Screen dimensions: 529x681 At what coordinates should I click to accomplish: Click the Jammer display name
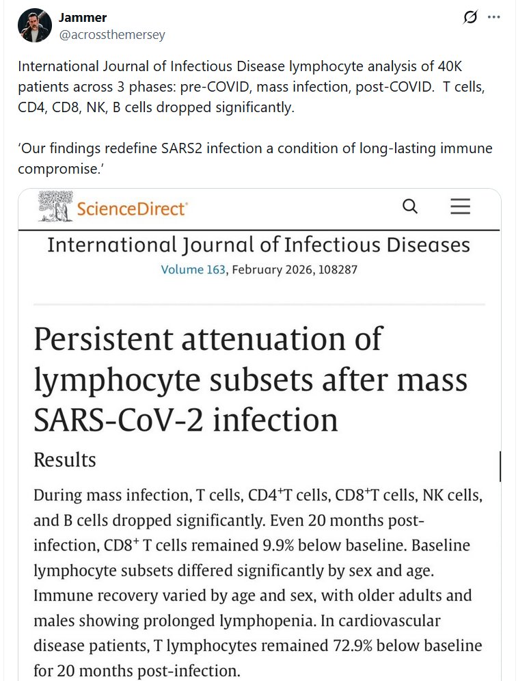tap(83, 18)
